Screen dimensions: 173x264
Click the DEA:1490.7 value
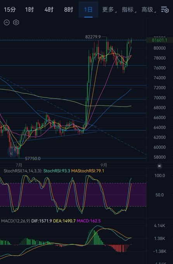coord(64,221)
